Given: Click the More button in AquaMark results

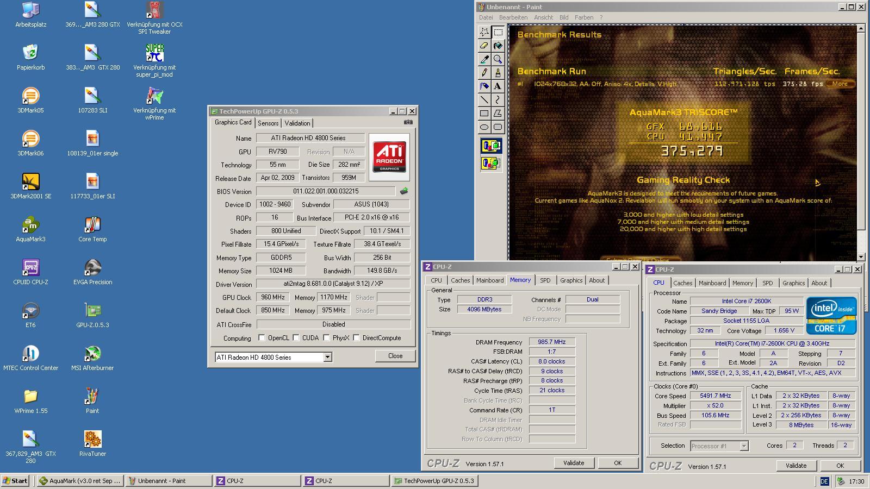Looking at the screenshot, I should (x=840, y=84).
